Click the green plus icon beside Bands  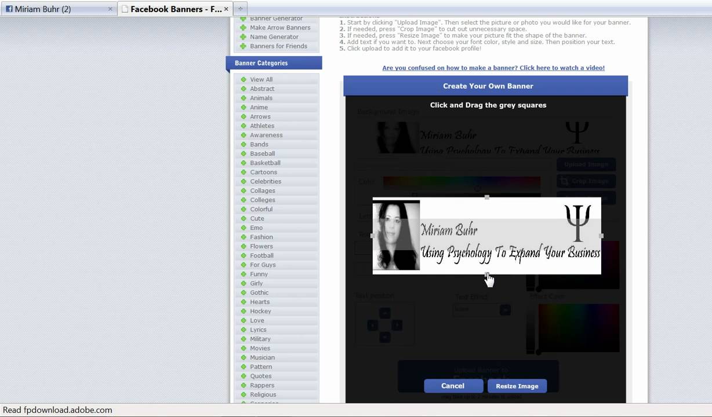click(x=244, y=144)
